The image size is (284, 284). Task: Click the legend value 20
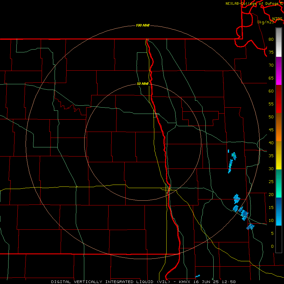(x=271, y=194)
